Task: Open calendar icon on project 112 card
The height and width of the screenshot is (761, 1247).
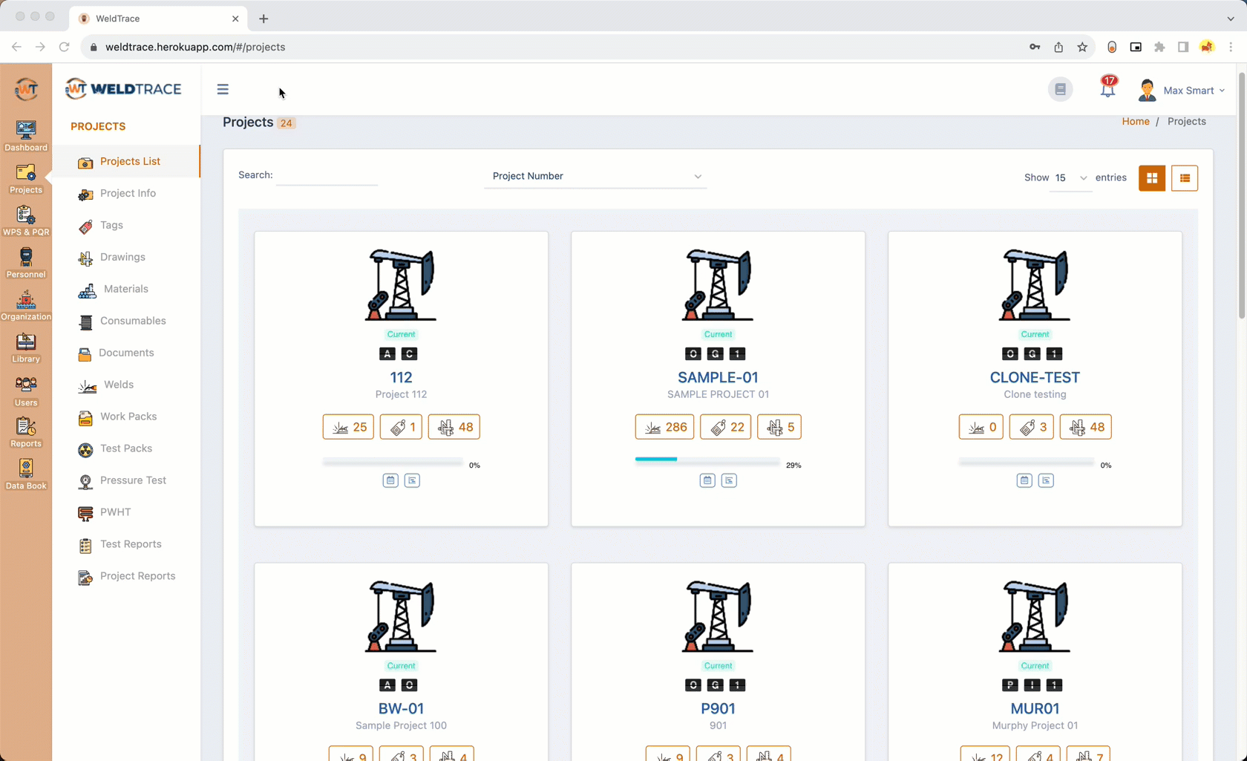Action: [390, 480]
